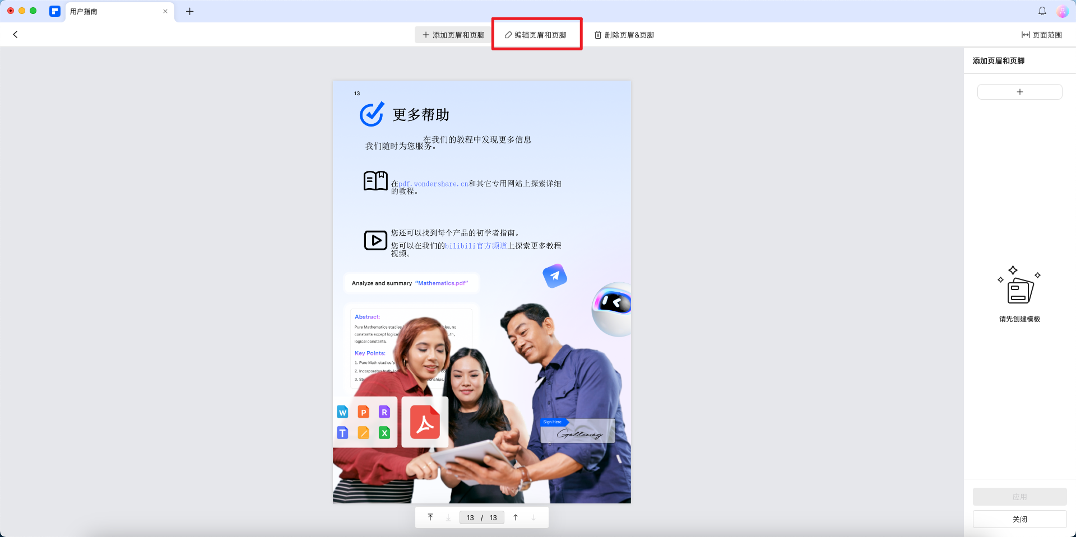Viewport: 1076px width, 537px height.
Task: Click 添加页眉和页脚 with plus icon
Action: (452, 34)
